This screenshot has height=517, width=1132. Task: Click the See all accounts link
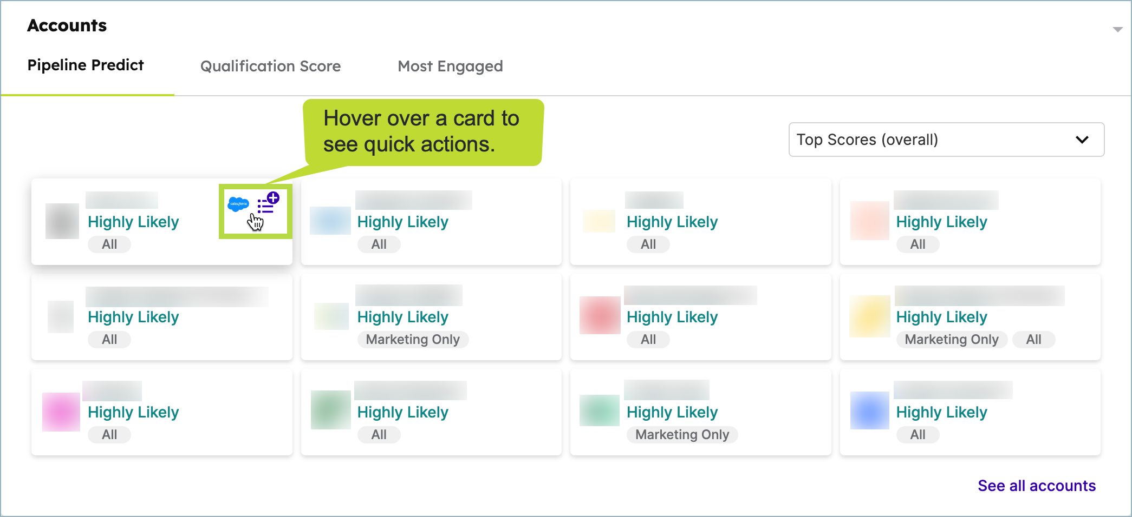tap(1037, 486)
